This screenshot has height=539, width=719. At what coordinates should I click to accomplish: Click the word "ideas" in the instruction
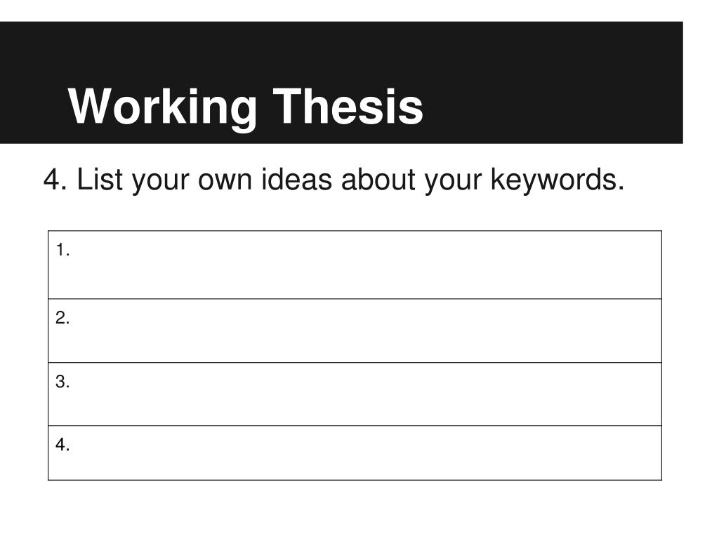tap(297, 179)
